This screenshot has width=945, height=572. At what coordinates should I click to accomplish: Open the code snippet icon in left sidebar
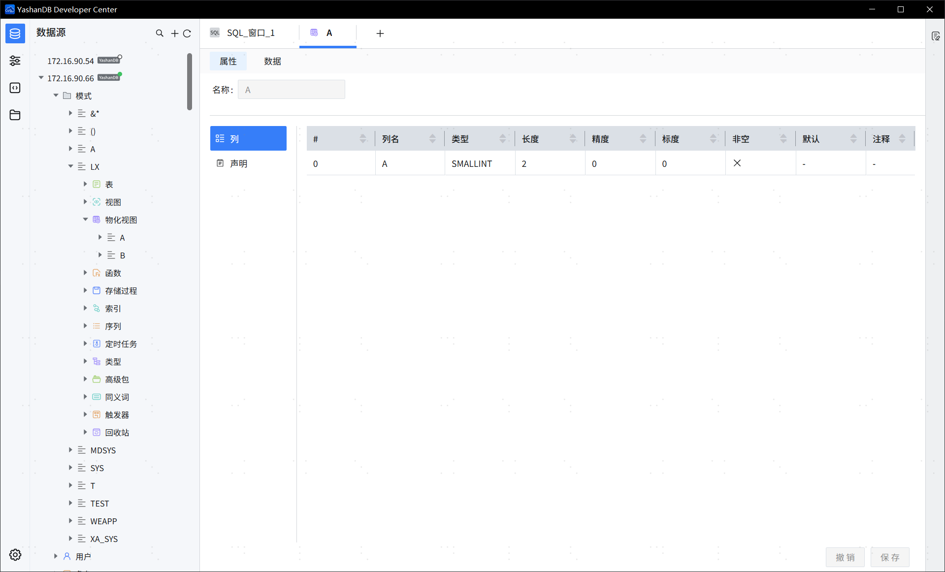pyautogui.click(x=15, y=88)
